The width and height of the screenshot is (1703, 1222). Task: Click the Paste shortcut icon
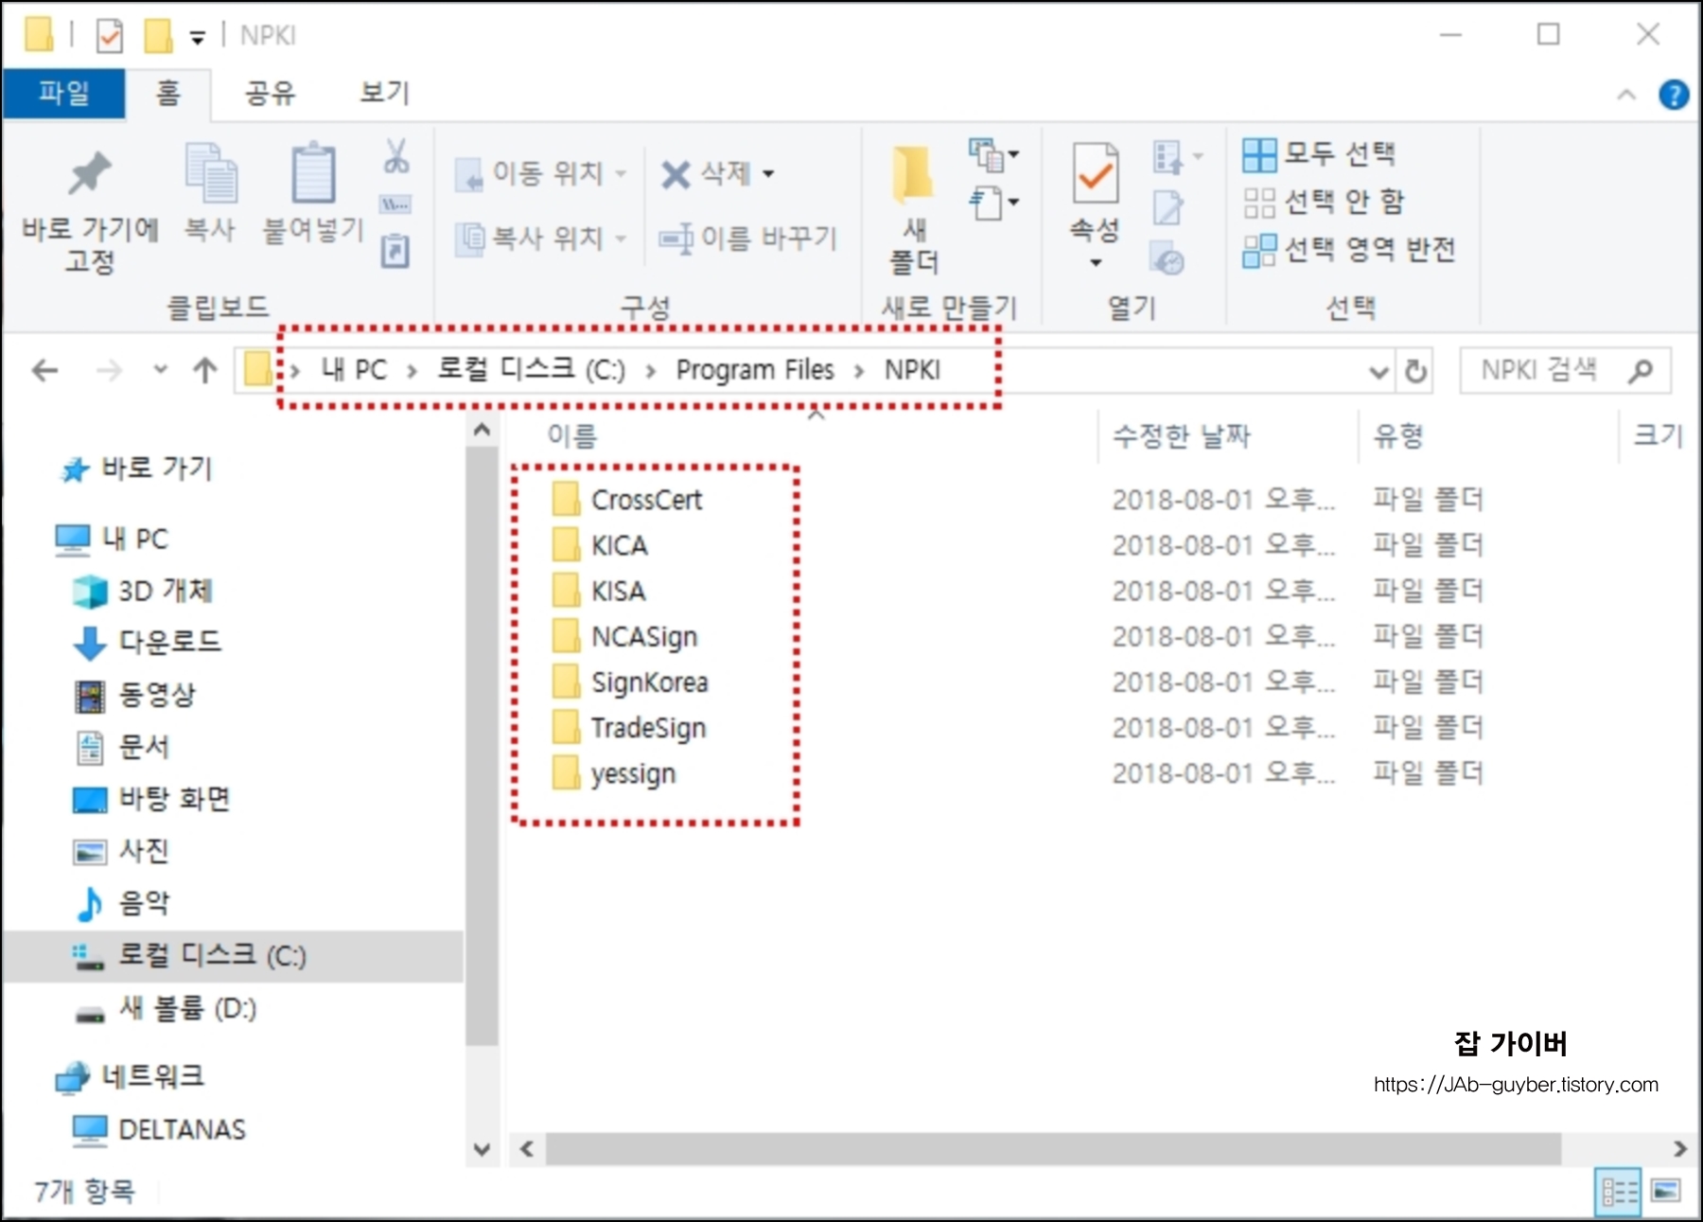tap(395, 251)
